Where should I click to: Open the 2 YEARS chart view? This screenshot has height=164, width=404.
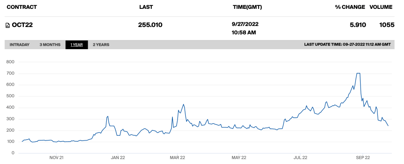[x=101, y=45]
